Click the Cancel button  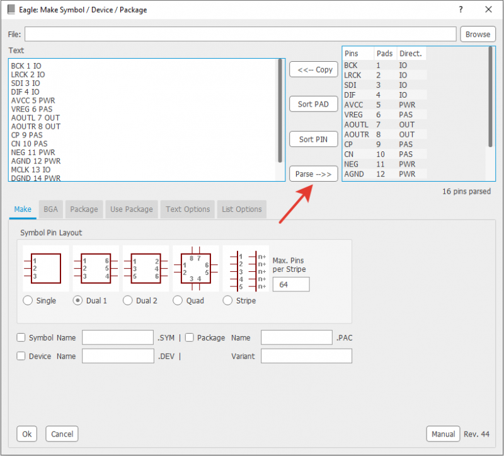[x=62, y=434]
